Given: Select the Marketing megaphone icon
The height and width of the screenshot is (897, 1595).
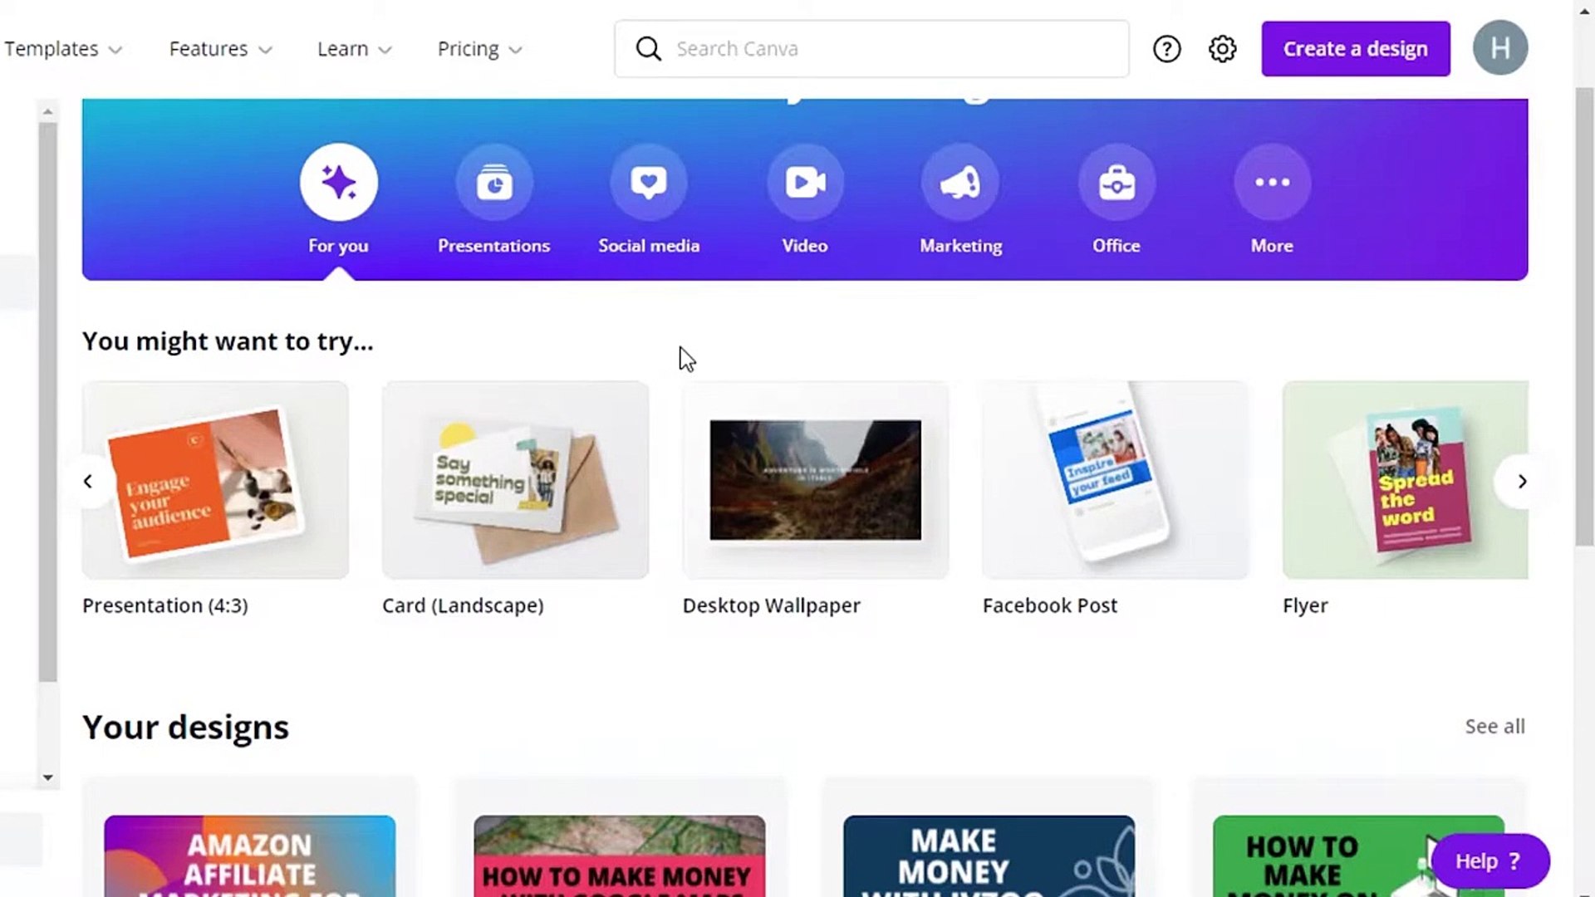Looking at the screenshot, I should tap(960, 181).
